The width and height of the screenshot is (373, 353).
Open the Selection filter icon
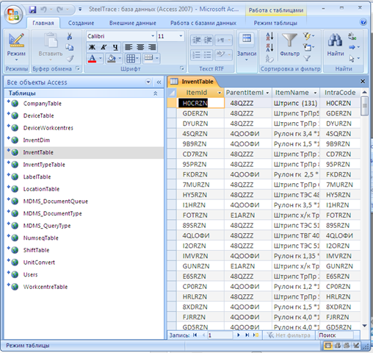(x=308, y=37)
